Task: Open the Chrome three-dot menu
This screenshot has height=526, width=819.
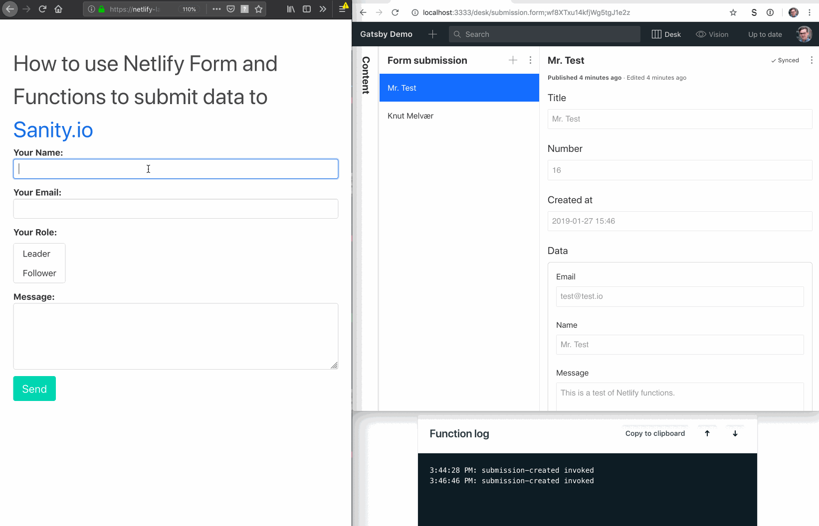Action: (810, 12)
